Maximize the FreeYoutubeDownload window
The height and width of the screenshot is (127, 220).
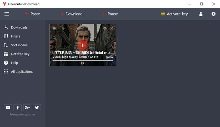(202, 4)
